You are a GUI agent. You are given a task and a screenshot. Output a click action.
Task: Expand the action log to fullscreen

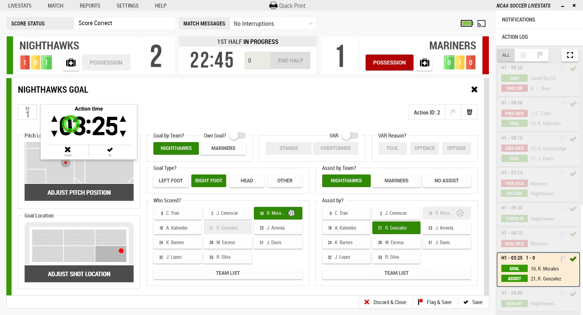pos(570,55)
